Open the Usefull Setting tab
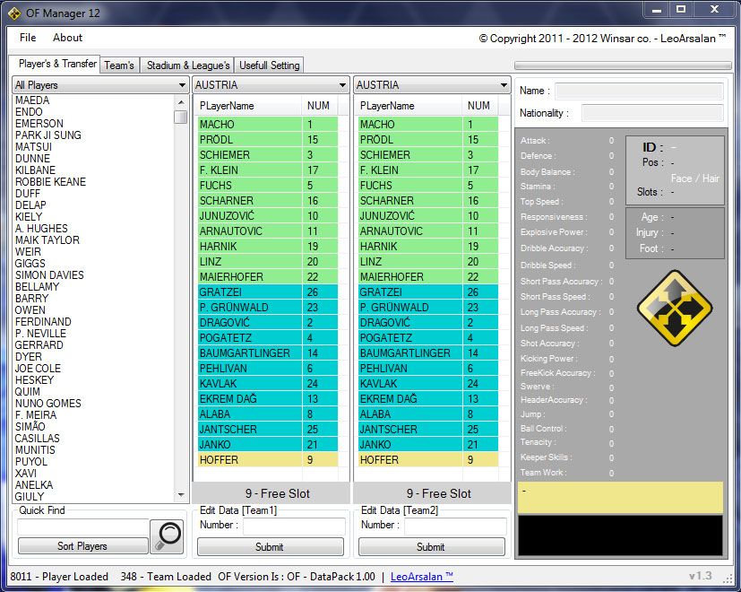This screenshot has width=741, height=592. pos(270,65)
